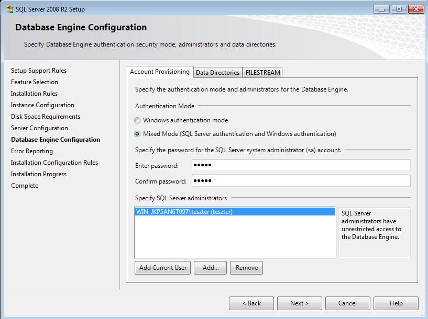The image size is (428, 319).
Task: Click Installation Configuration Rules step
Action: pos(54,163)
